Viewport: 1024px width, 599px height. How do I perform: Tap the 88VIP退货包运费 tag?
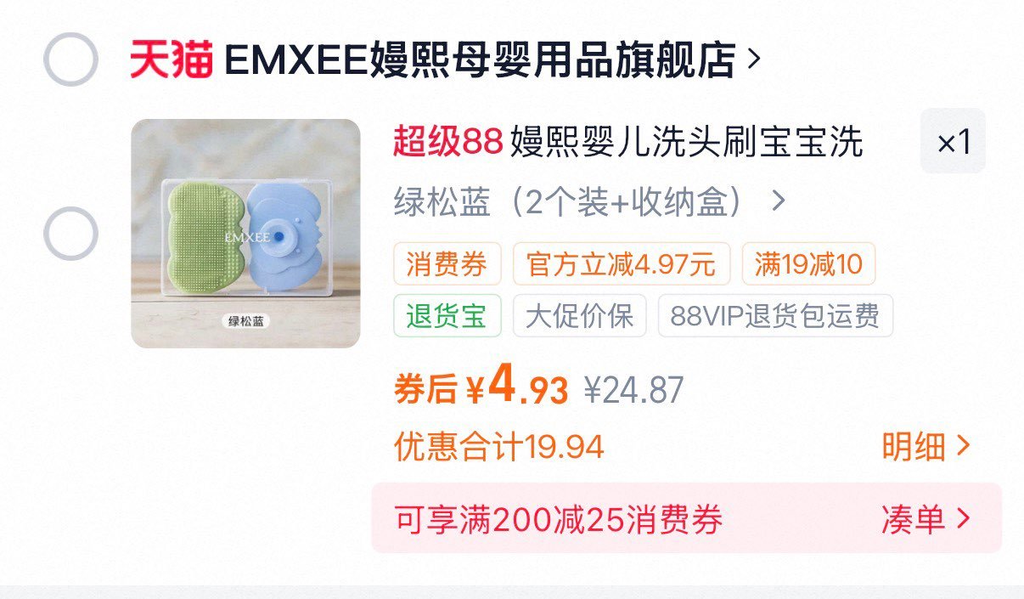click(x=775, y=315)
